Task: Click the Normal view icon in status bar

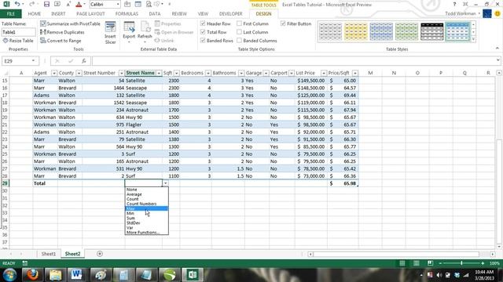Action: tap(402, 263)
